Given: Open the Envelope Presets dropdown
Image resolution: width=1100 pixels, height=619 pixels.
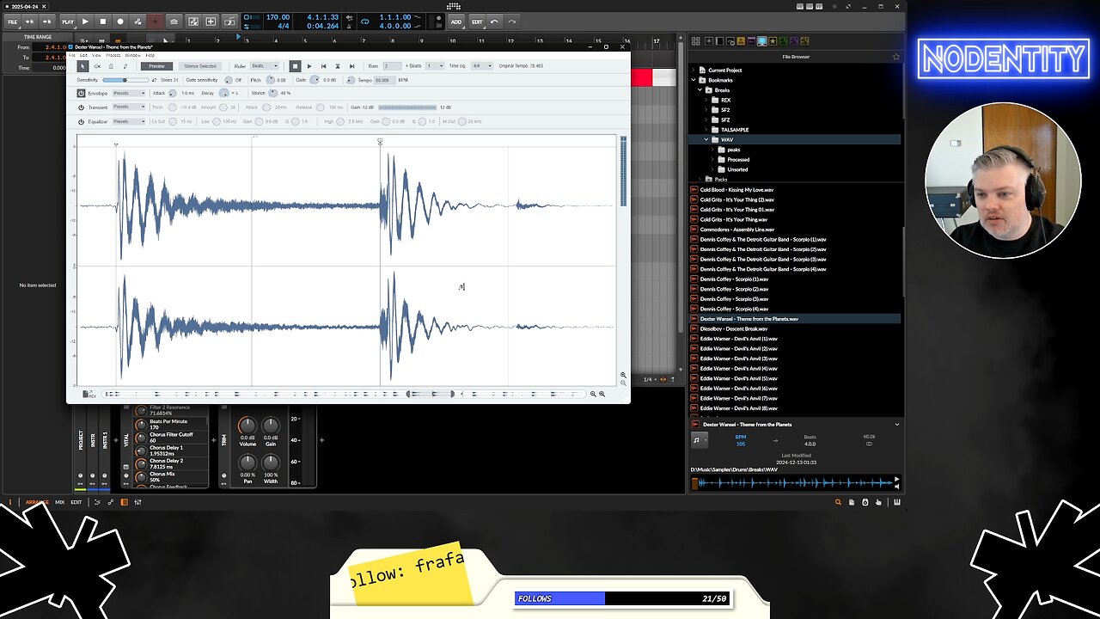Looking at the screenshot, I should (129, 93).
